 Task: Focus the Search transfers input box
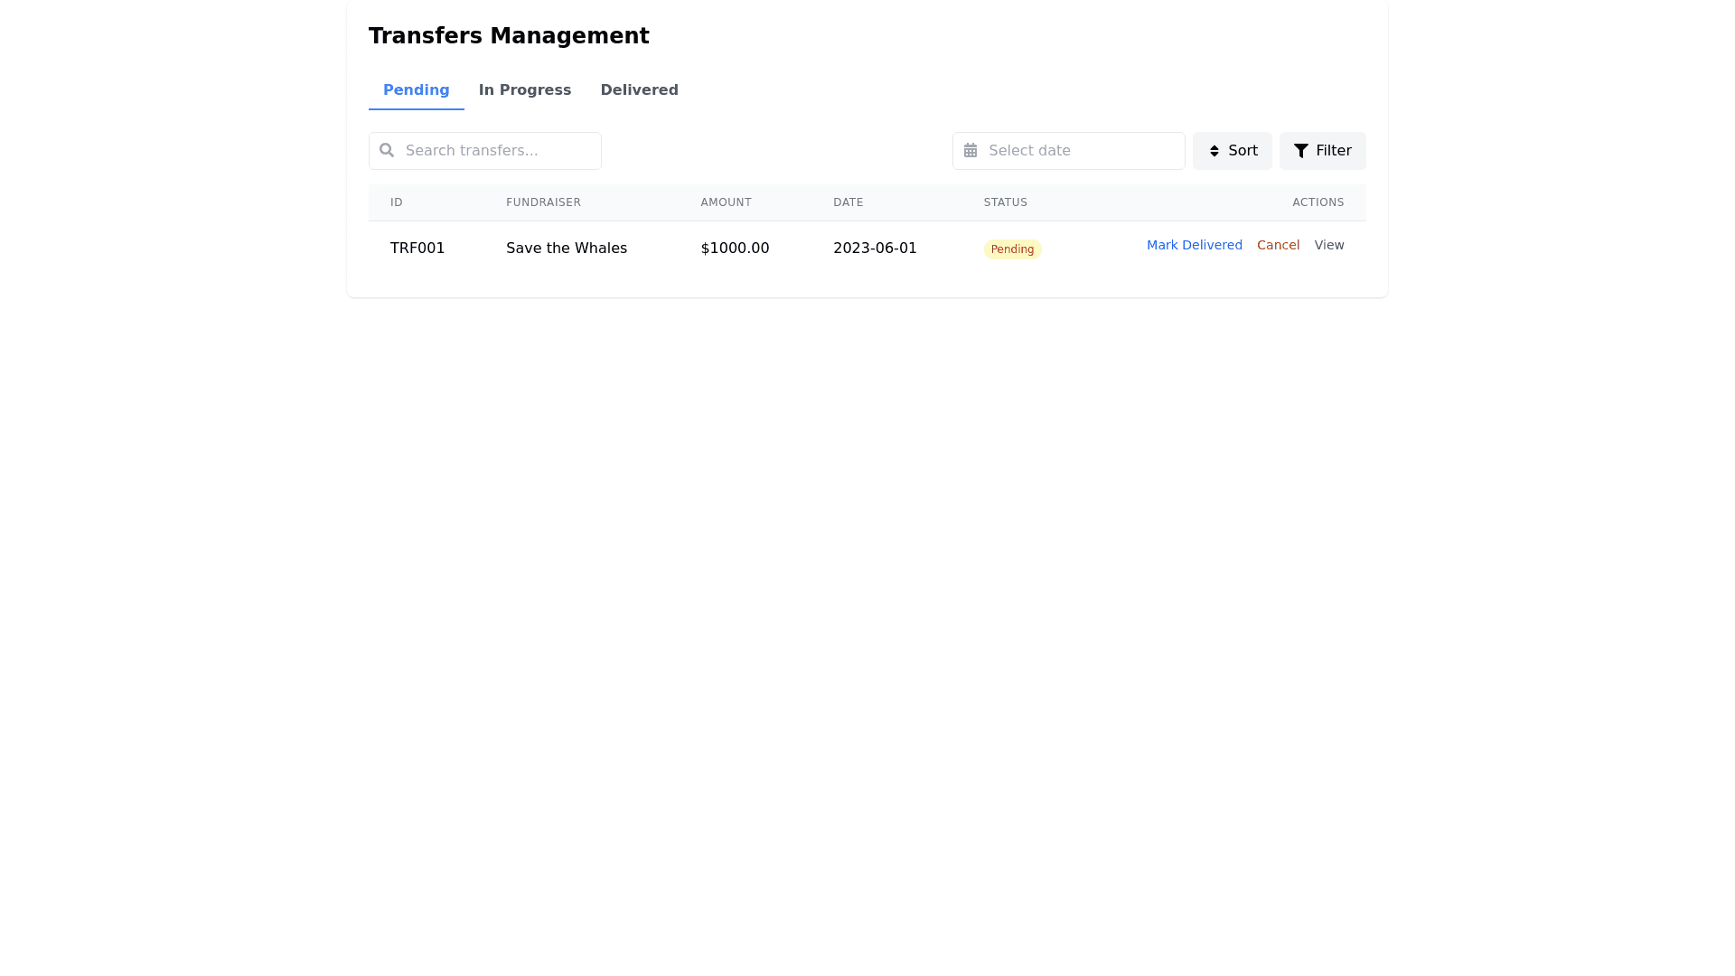pos(497,151)
